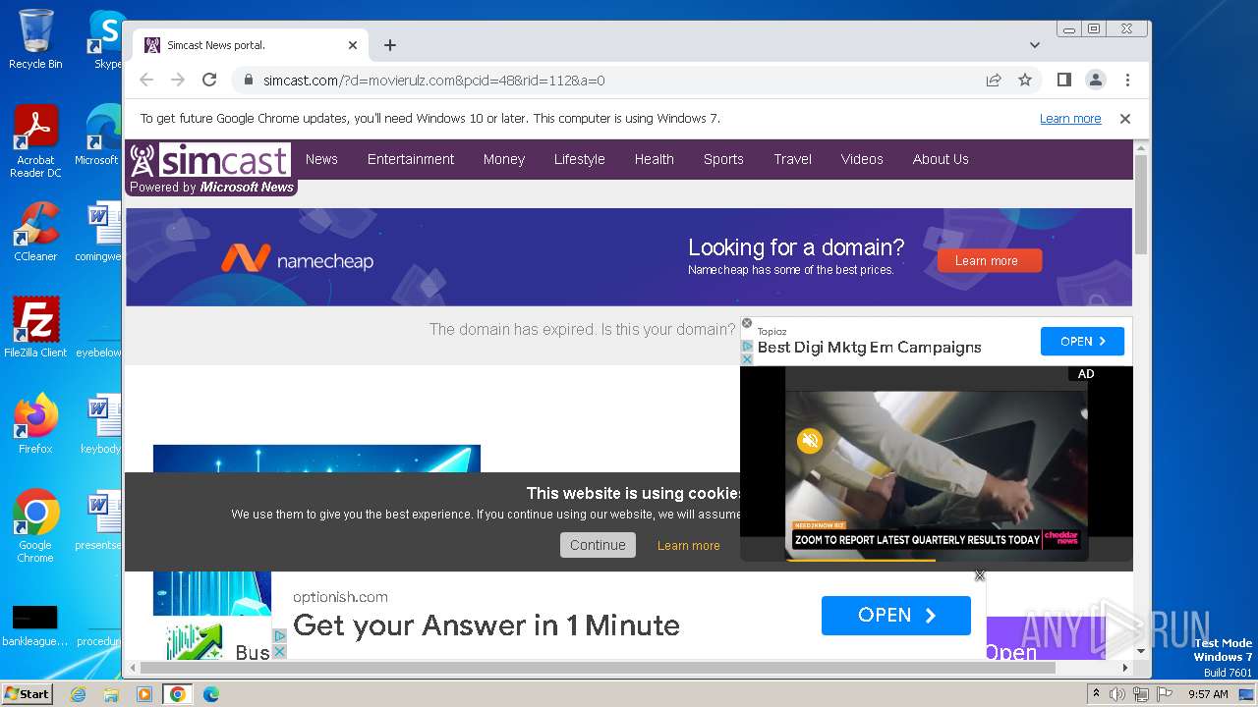Close the Topioz ad with X

click(747, 323)
